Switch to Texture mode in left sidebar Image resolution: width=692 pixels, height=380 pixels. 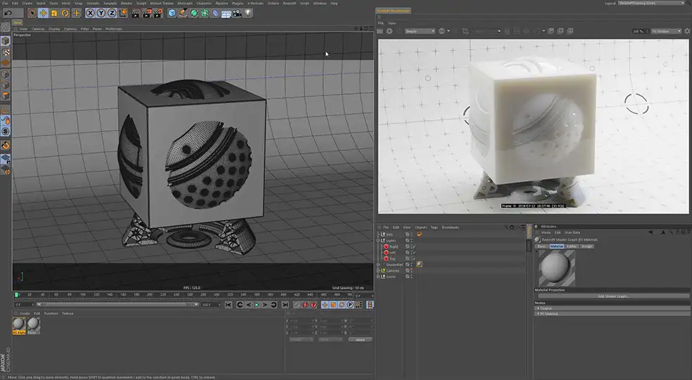(6, 52)
